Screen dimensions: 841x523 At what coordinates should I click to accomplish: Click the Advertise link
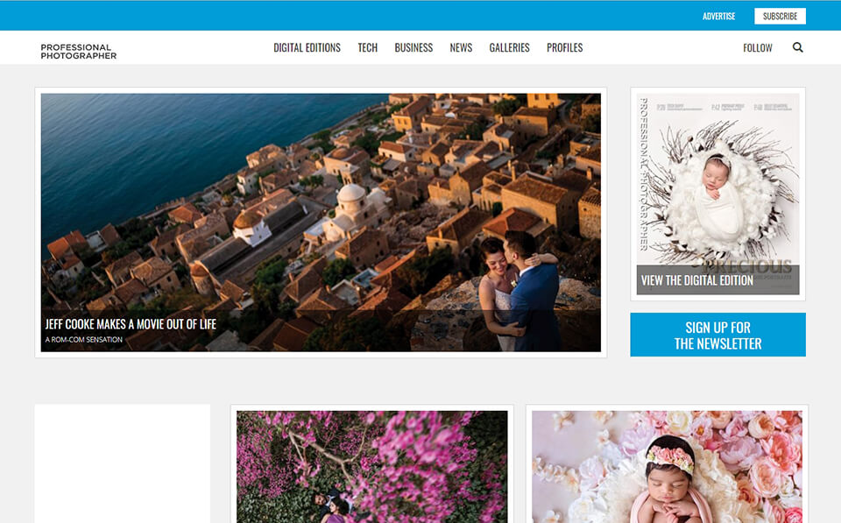click(x=718, y=15)
